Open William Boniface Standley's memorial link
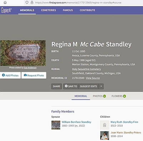Image resolution: width=143 pixels, height=141 pixels. pos(77,122)
